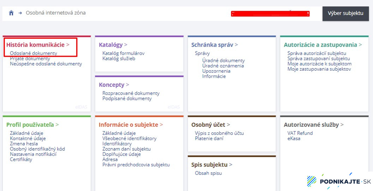View Výpis z osobného účtu
Screen dimensions: 373x191
pyautogui.click(x=219, y=133)
